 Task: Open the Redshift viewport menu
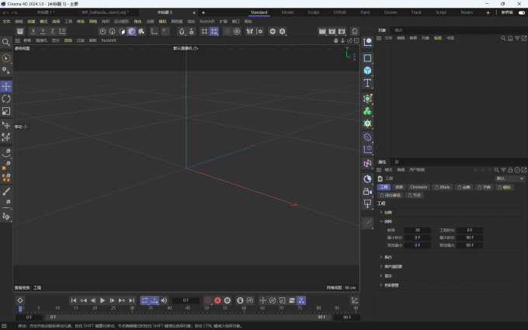point(109,40)
